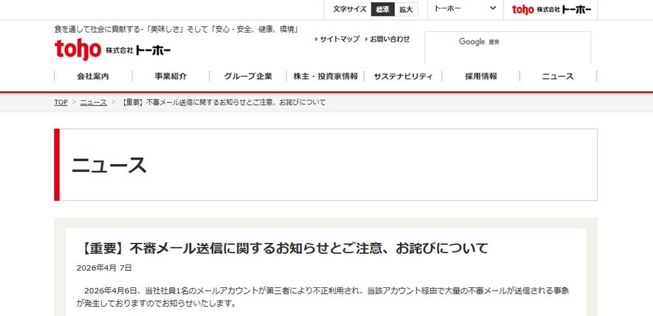Screen dimensions: 653x316
Task: Click ニュース in the breadcrumb trail
Action: [93, 102]
